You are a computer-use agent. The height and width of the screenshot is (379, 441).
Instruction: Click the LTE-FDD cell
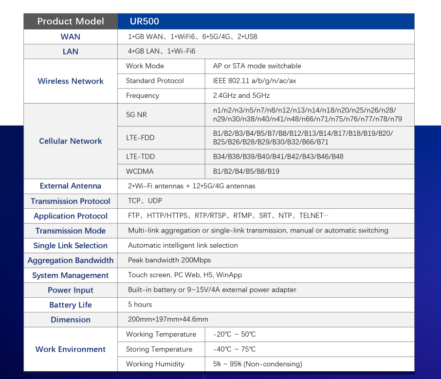click(162, 138)
